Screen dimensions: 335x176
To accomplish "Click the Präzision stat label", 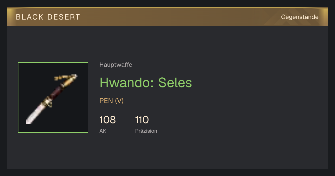I will (146, 131).
